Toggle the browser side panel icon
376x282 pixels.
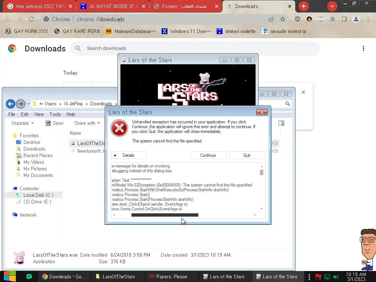coord(344,19)
